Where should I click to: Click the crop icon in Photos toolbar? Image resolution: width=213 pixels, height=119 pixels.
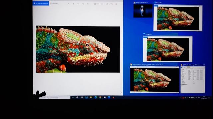click(x=88, y=4)
